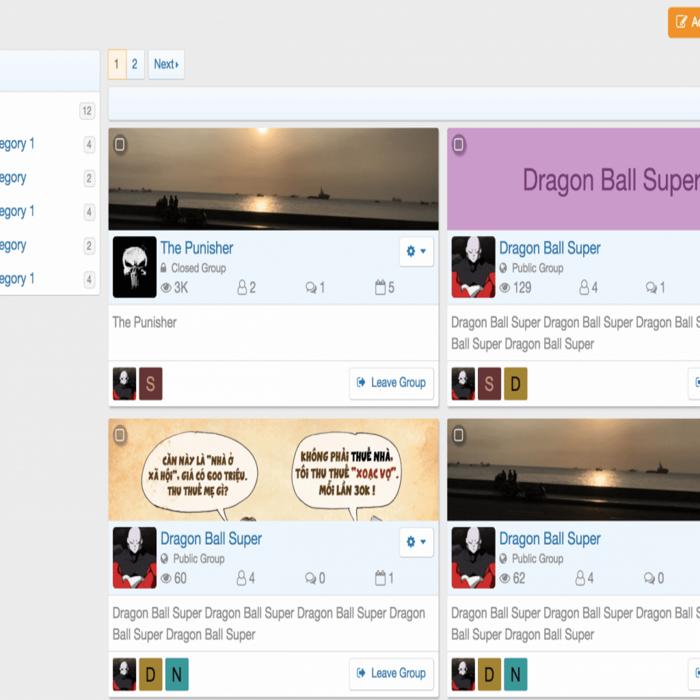This screenshot has height=700, width=700.
Task: Click 'The Punisher' description text
Action: coord(145,323)
